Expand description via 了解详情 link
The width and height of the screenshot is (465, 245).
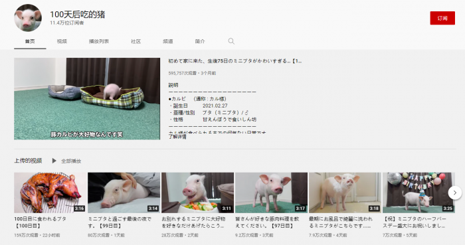tap(177, 137)
